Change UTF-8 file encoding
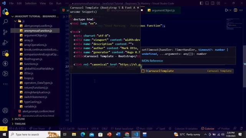This screenshot has width=246, height=138. coord(95,128)
